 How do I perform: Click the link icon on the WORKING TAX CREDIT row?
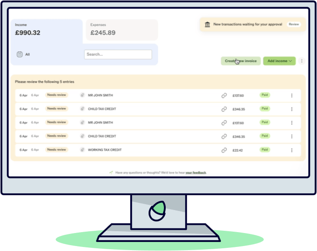click(224, 150)
